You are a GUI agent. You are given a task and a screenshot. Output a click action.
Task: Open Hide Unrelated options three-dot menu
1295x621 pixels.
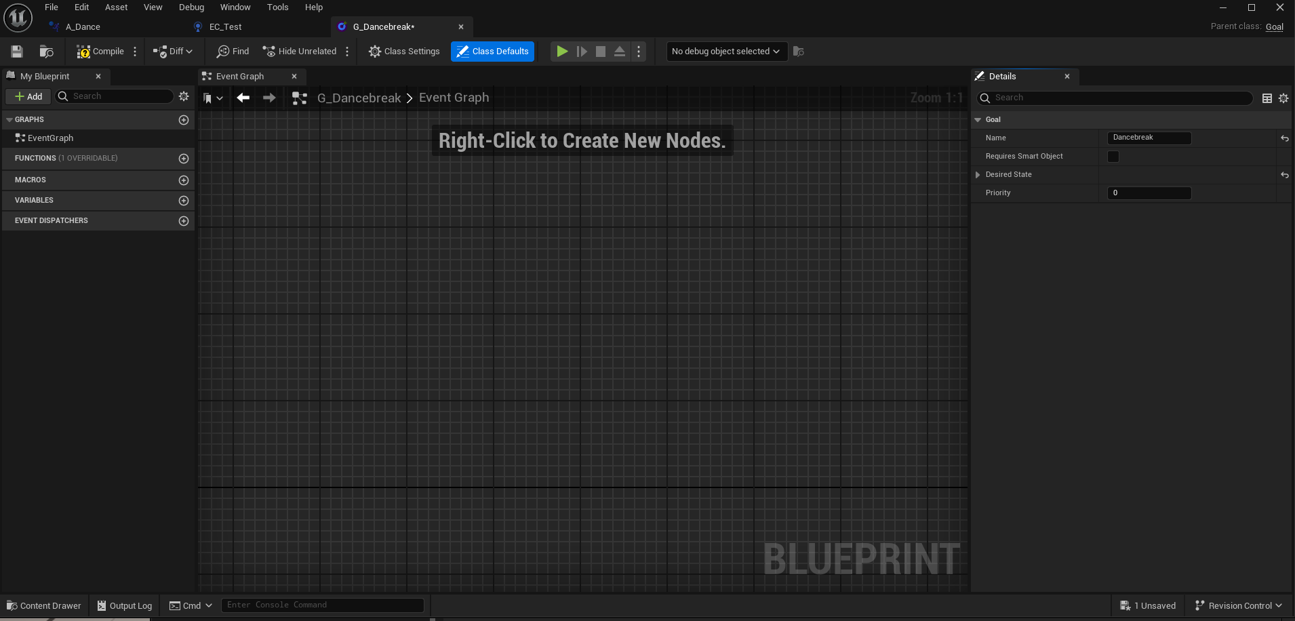[x=347, y=52]
